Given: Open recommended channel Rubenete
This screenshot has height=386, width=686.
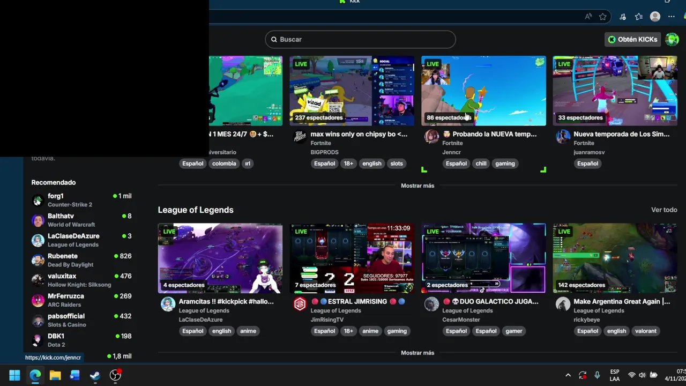Looking at the screenshot, I should [81, 260].
